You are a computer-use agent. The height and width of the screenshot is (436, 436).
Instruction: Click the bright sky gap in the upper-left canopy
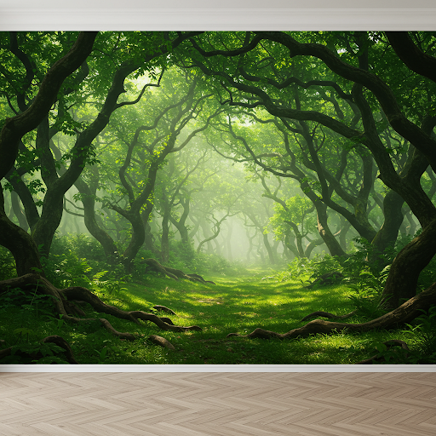click(x=145, y=78)
